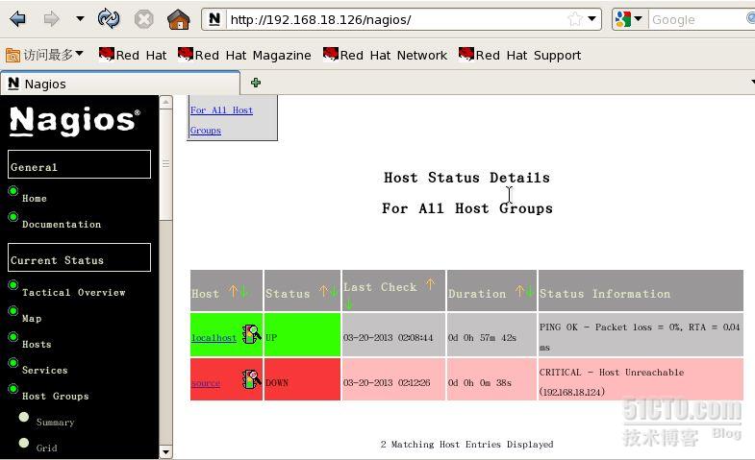Click the CRITICAL - Host Unreachable text
Screen dimensions: 755x460
(612, 373)
